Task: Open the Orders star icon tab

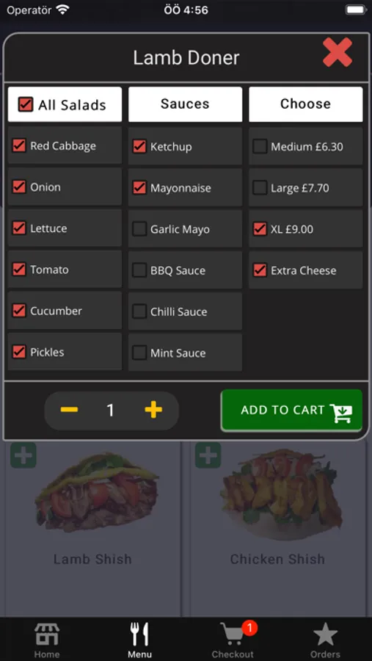Action: 325,640
